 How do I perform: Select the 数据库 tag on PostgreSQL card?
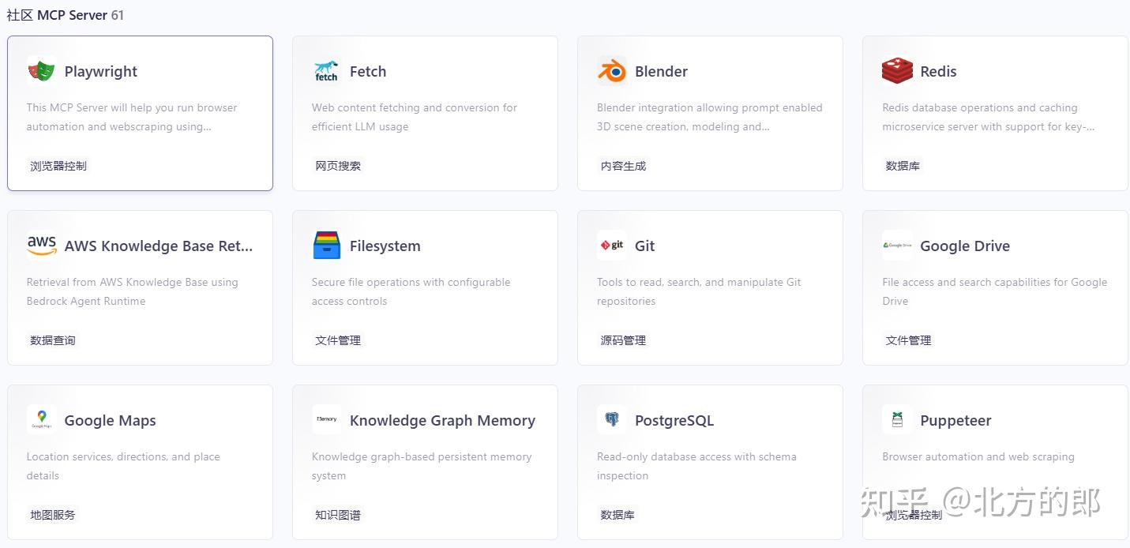click(x=618, y=515)
